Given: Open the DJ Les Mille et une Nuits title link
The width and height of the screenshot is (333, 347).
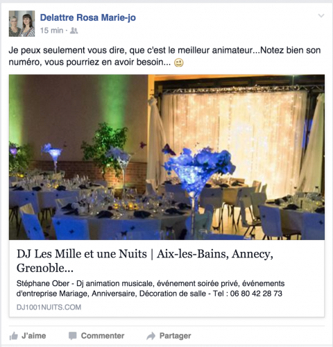Looking at the screenshot, I should (145, 261).
